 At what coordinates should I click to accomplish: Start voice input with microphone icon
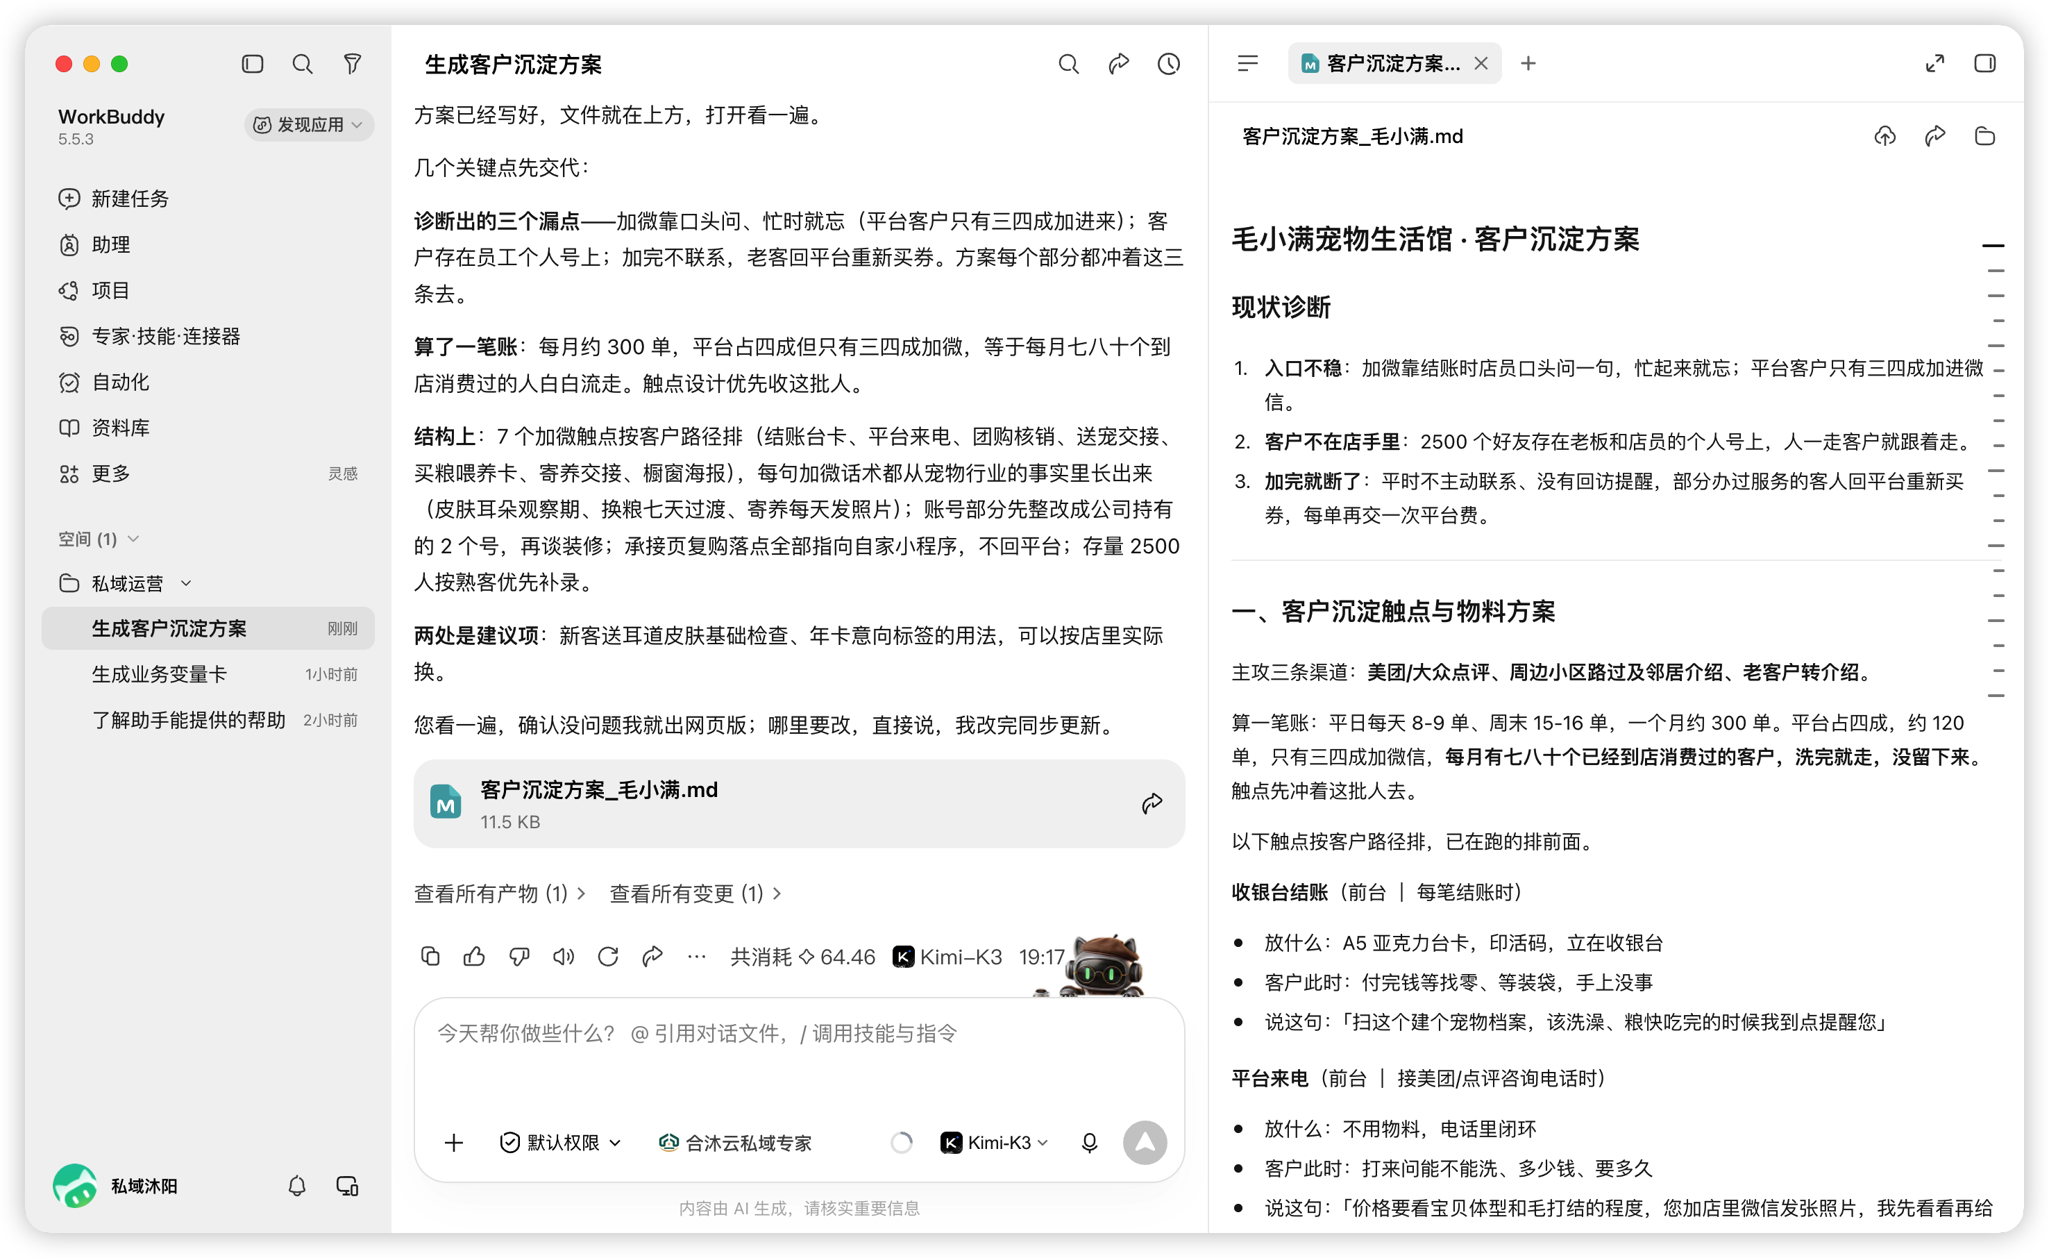tap(1089, 1142)
